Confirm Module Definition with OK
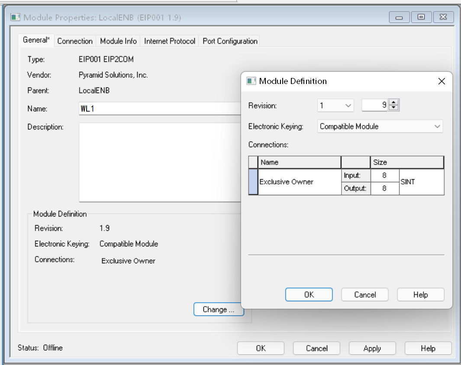 click(x=309, y=294)
